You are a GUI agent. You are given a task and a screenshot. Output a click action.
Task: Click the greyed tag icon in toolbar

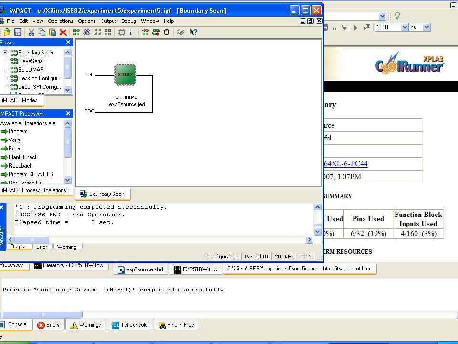(180, 32)
